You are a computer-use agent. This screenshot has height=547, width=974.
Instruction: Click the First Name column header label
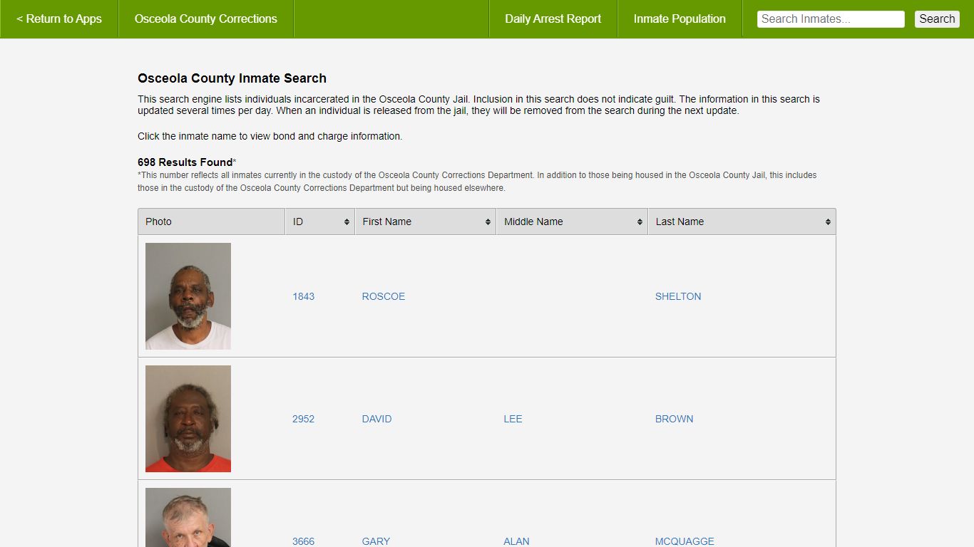pyautogui.click(x=387, y=222)
